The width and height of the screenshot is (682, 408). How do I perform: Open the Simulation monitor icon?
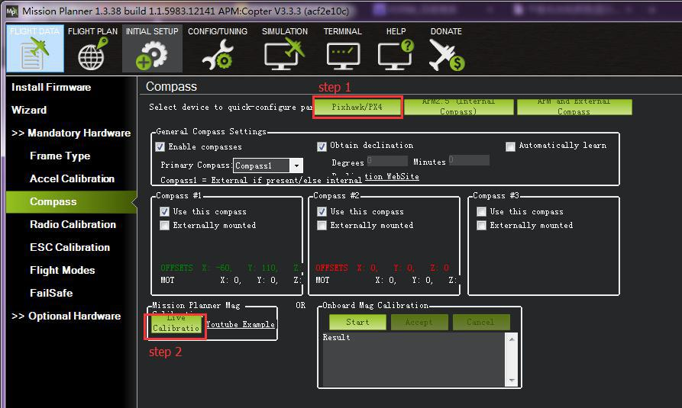[284, 54]
